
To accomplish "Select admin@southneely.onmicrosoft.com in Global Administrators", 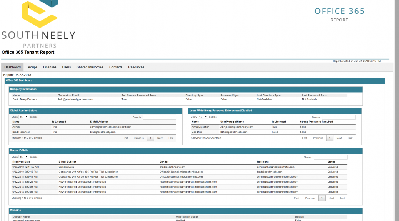I will 111,127.
